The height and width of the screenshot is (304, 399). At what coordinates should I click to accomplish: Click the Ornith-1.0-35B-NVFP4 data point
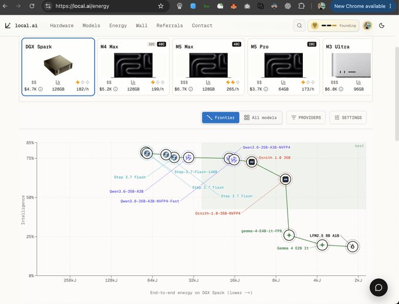[286, 179]
